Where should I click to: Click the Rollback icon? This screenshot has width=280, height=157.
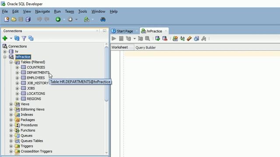(x=164, y=38)
